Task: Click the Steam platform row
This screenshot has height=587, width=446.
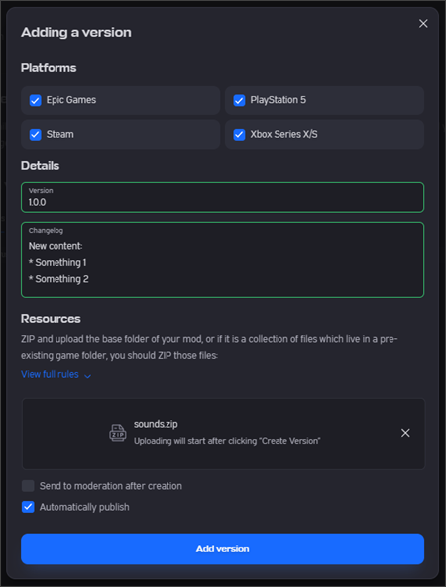Action: click(x=121, y=135)
